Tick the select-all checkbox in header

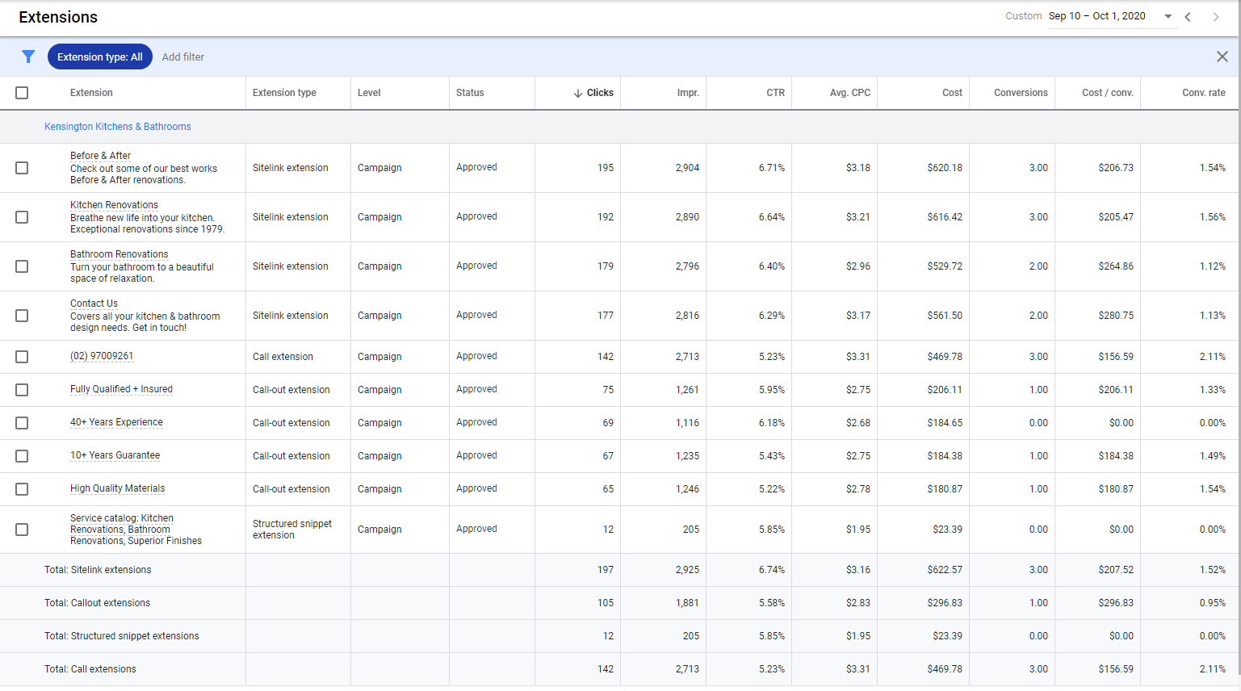coord(22,93)
